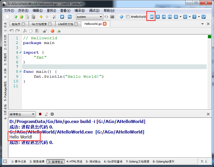Click the terminal icon next to system
This screenshot has width=214, height=167.
click(112, 17)
